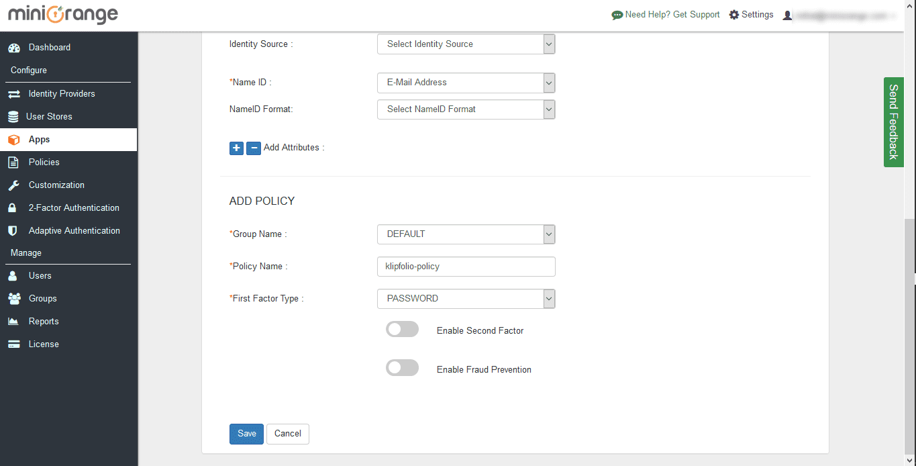This screenshot has height=466, width=916.
Task: Click the Customization wrench icon
Action: tap(13, 185)
